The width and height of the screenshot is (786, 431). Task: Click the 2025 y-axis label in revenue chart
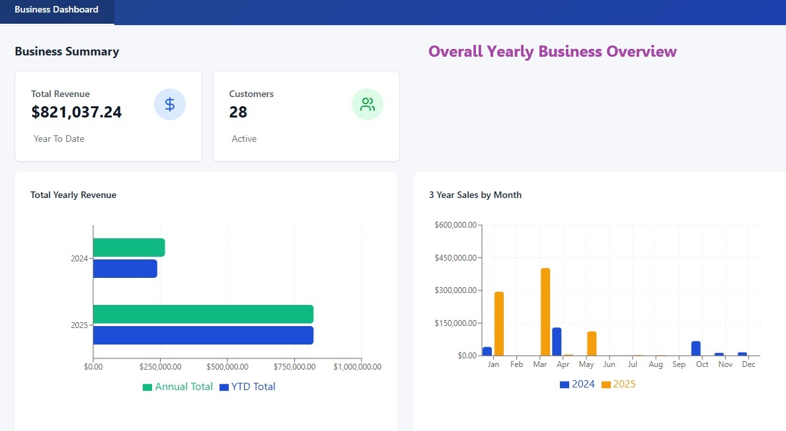click(79, 325)
